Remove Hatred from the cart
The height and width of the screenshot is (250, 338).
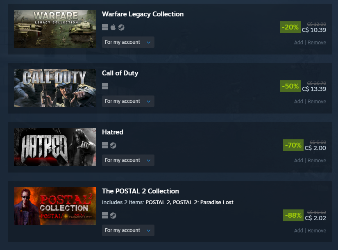[x=317, y=161]
